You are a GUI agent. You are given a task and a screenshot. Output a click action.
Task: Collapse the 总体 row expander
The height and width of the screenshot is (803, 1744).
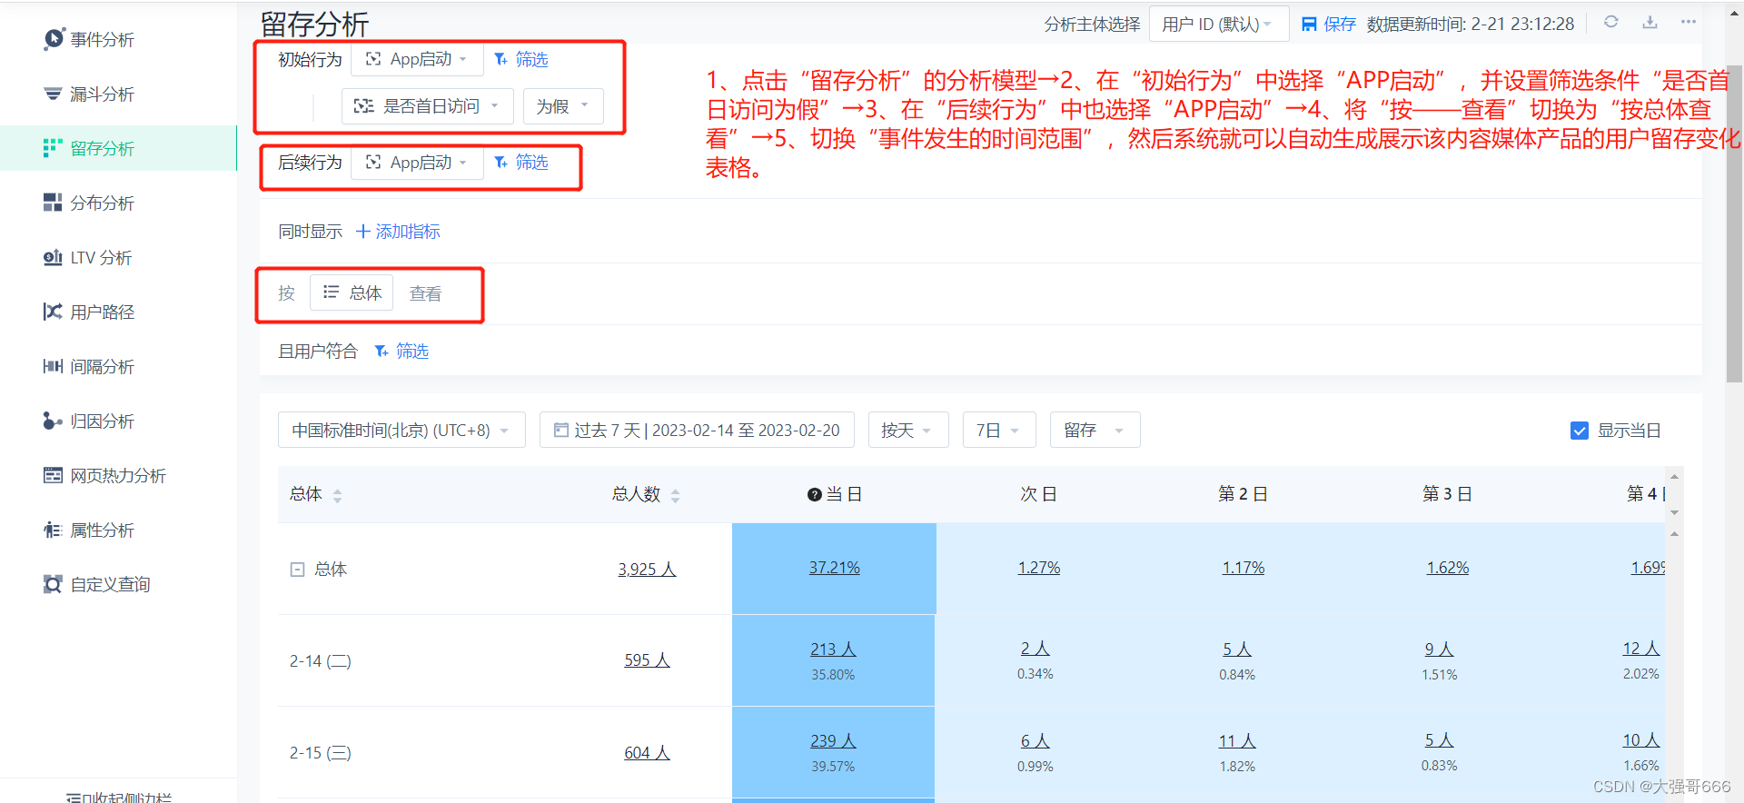(297, 570)
